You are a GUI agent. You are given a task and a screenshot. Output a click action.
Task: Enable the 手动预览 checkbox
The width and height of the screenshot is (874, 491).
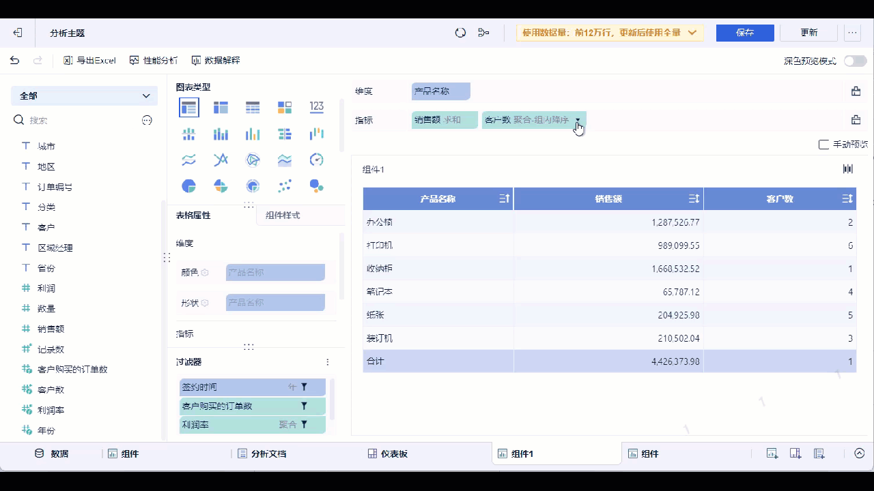(x=823, y=144)
